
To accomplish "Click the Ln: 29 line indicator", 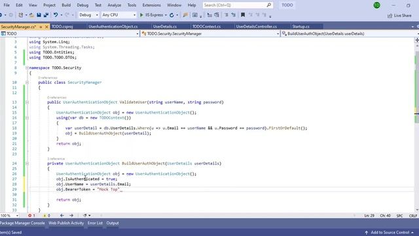I will pyautogui.click(x=369, y=216).
